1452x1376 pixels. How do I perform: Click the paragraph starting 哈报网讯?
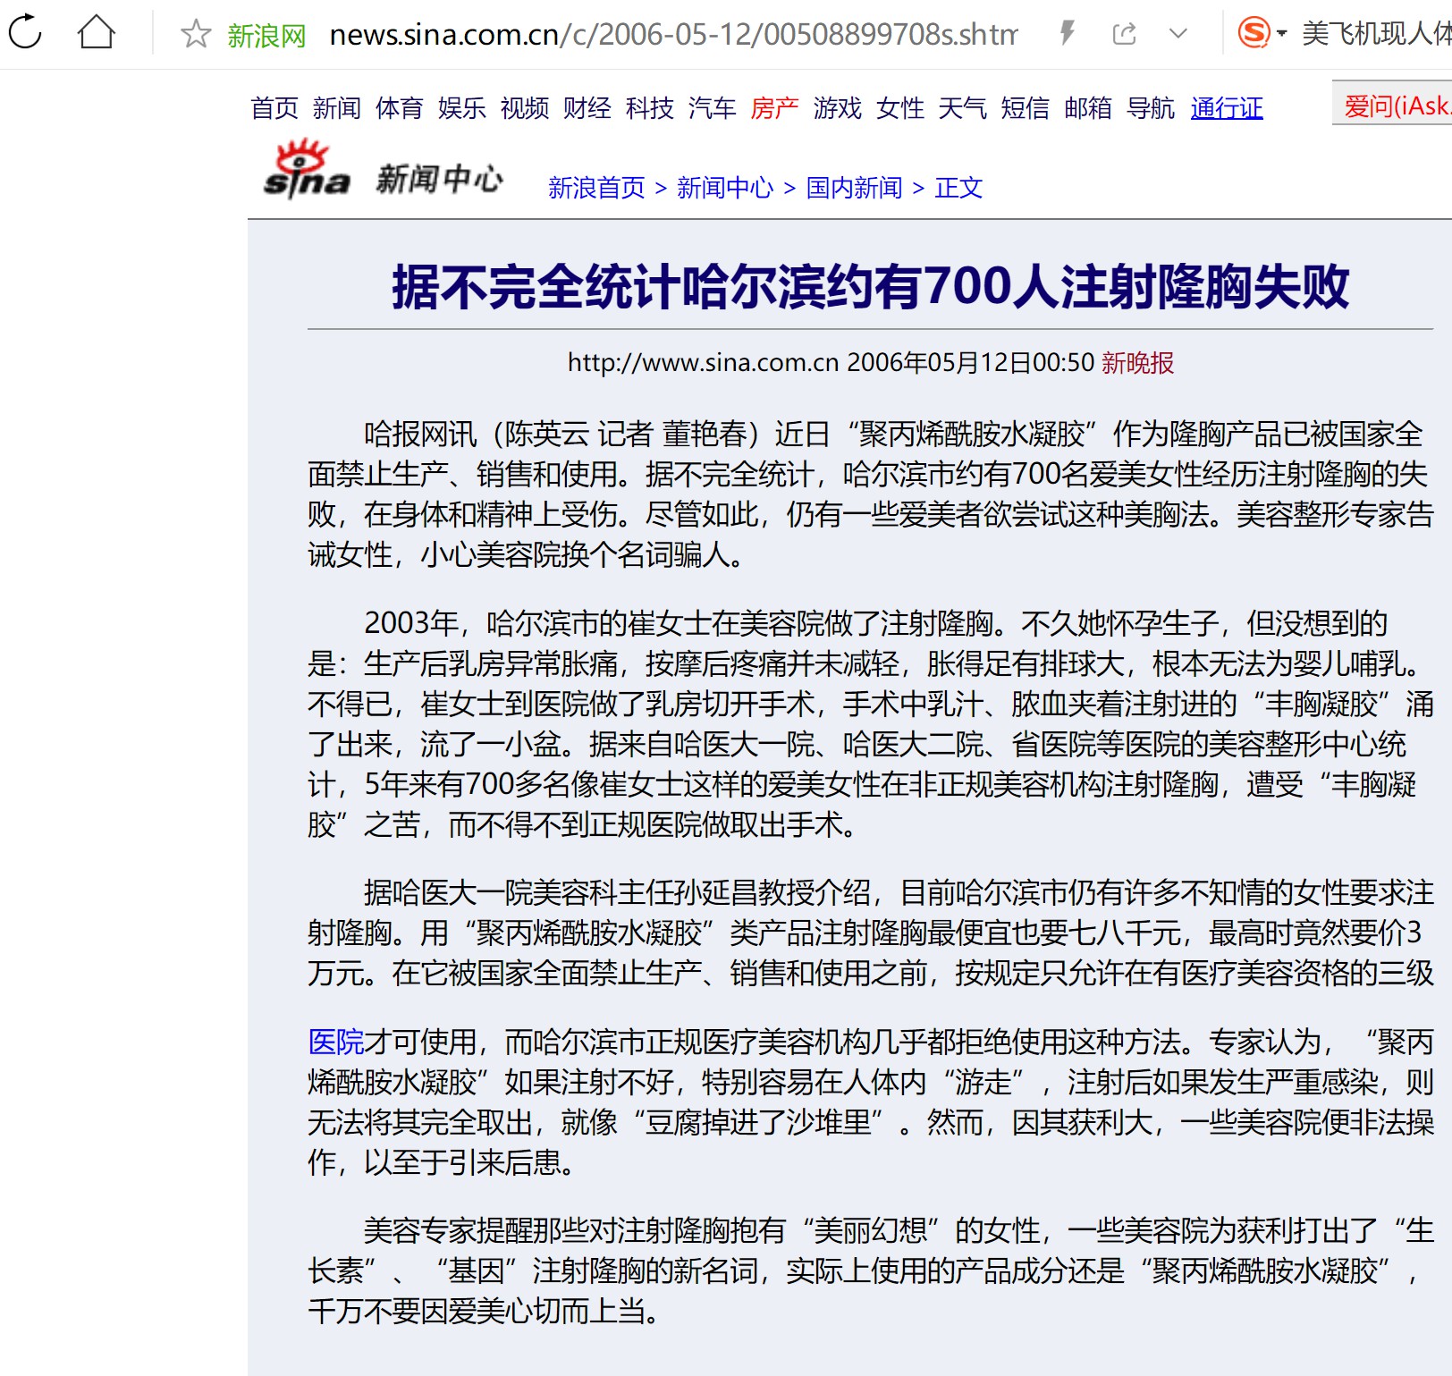point(870,494)
